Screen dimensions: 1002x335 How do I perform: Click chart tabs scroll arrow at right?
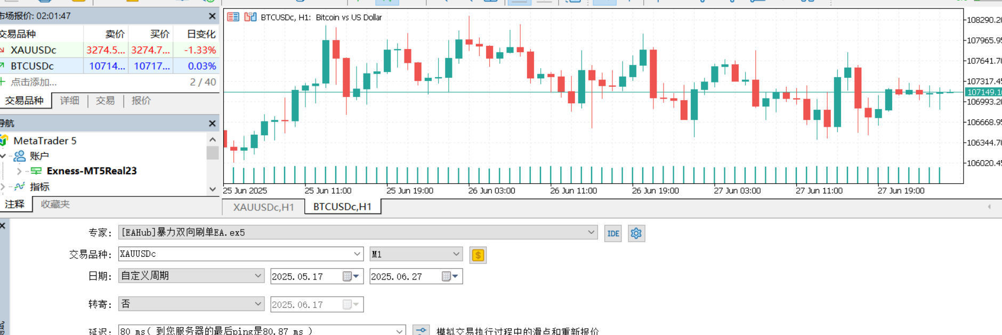coord(989,207)
